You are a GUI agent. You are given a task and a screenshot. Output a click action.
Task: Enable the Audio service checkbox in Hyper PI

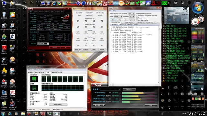[137, 16]
